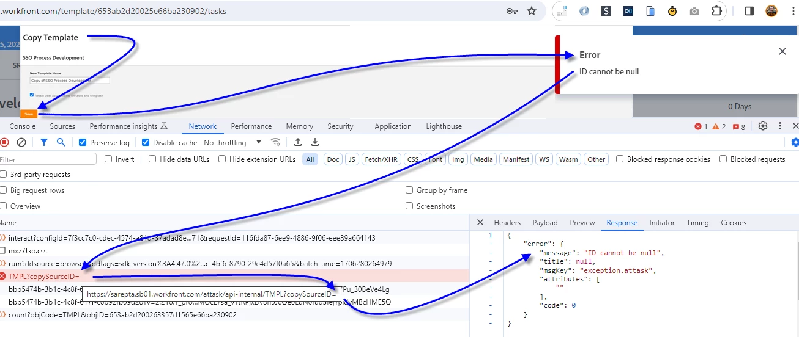Filter requests by Fetch/XHR
Screen dimensions: 799x337
point(381,159)
